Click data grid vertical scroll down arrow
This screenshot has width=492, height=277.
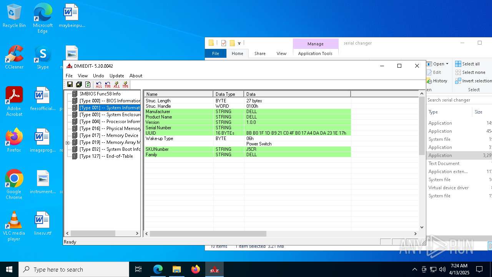click(x=422, y=227)
